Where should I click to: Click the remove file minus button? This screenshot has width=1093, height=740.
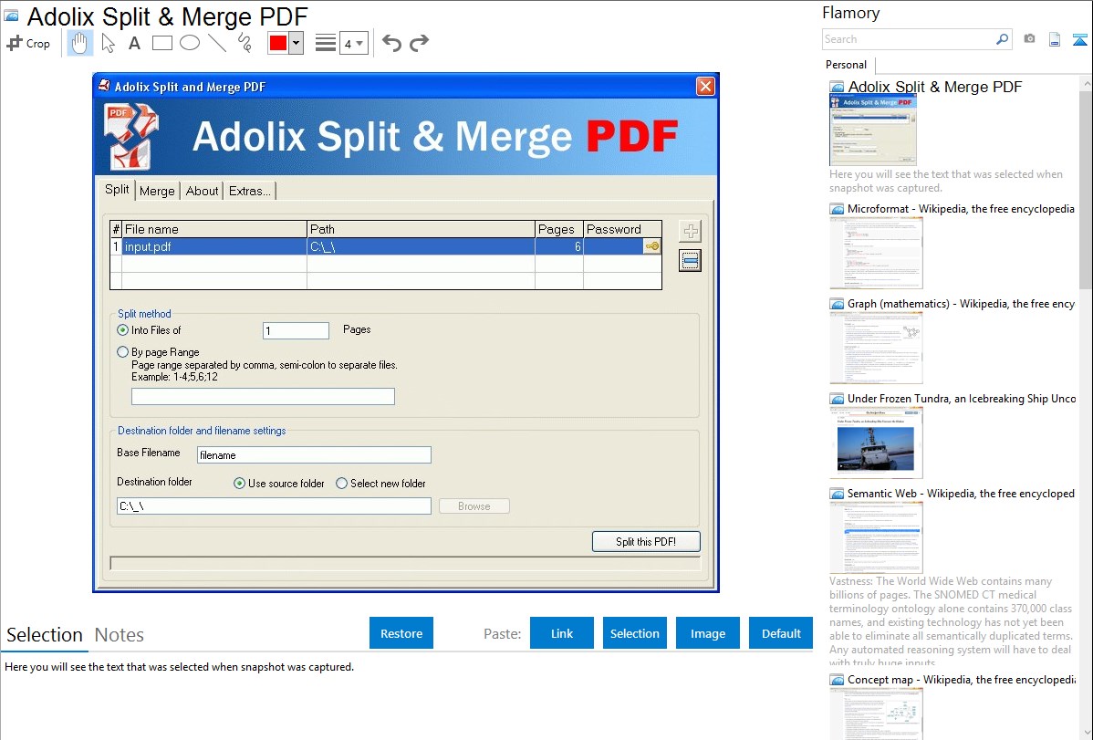[x=690, y=261]
